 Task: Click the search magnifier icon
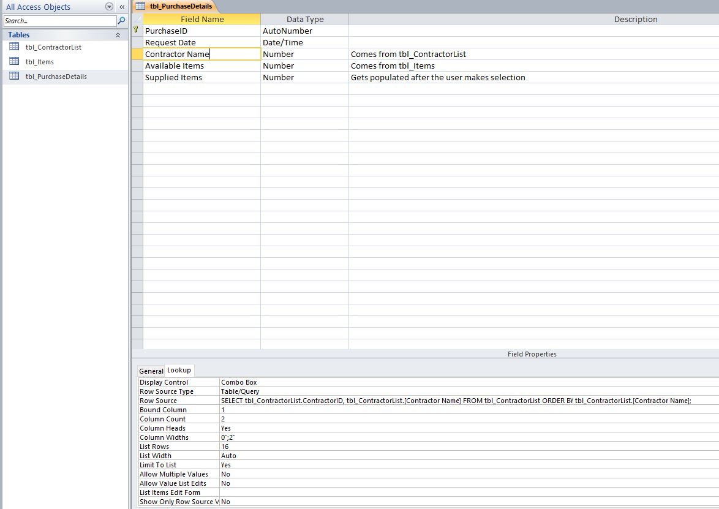coord(121,21)
